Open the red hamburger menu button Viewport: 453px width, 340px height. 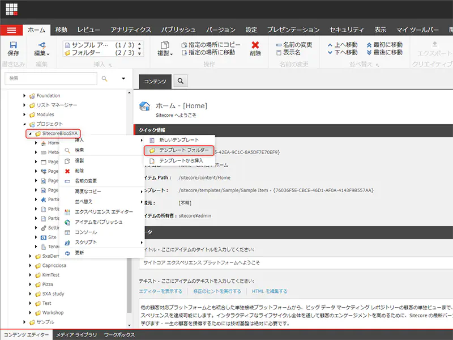tap(11, 30)
